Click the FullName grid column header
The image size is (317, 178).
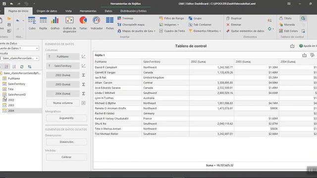pos(118,61)
